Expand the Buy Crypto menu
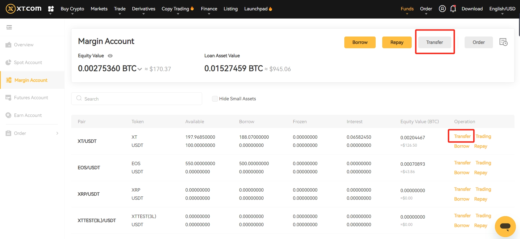 click(x=72, y=9)
